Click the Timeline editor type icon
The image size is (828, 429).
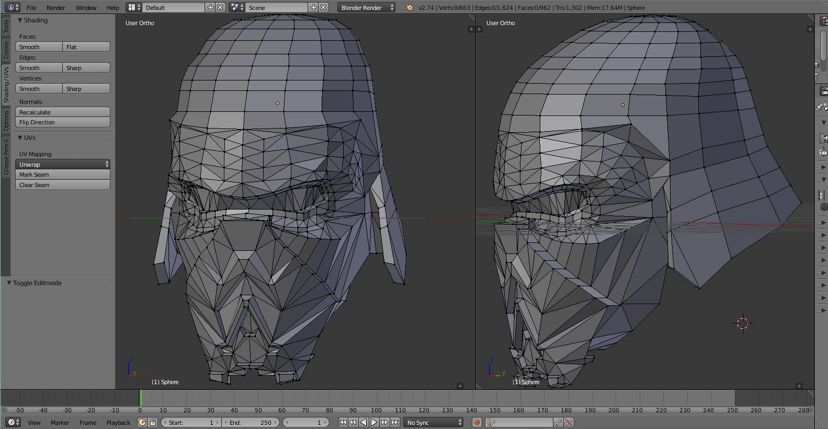tap(13, 422)
